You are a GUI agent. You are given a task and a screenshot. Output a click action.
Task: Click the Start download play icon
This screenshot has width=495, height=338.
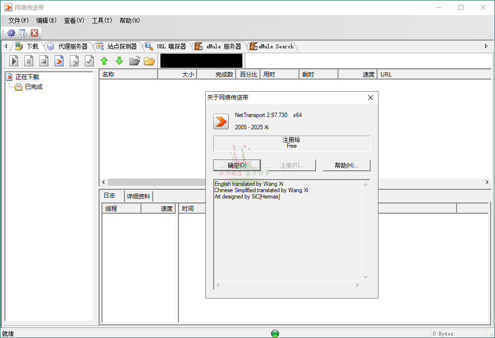click(x=15, y=61)
